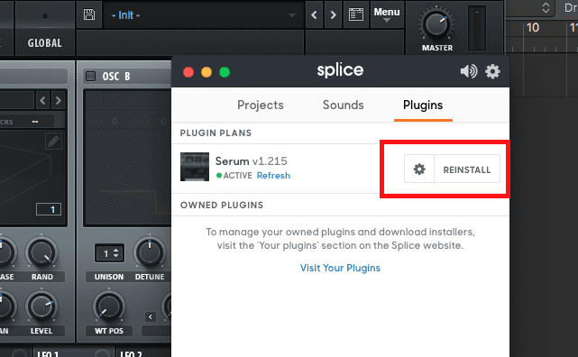Screen dimensions: 578x357
Task: Open Splice settings gear in title bar
Action: pos(492,71)
